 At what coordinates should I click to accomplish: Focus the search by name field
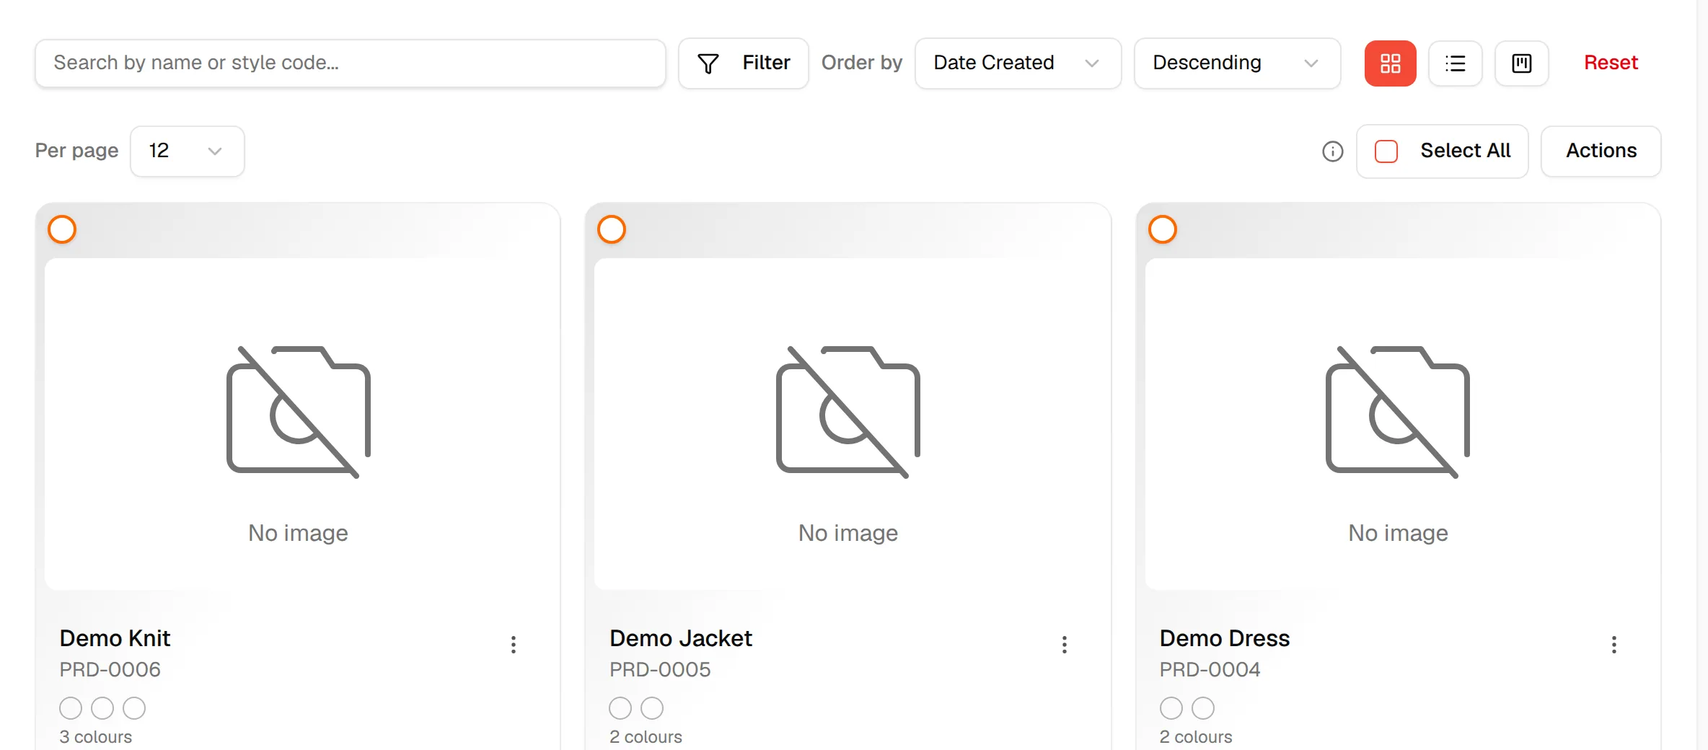click(351, 63)
